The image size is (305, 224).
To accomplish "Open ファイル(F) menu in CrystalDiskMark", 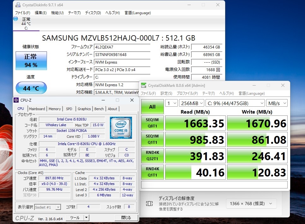I will [148, 93].
